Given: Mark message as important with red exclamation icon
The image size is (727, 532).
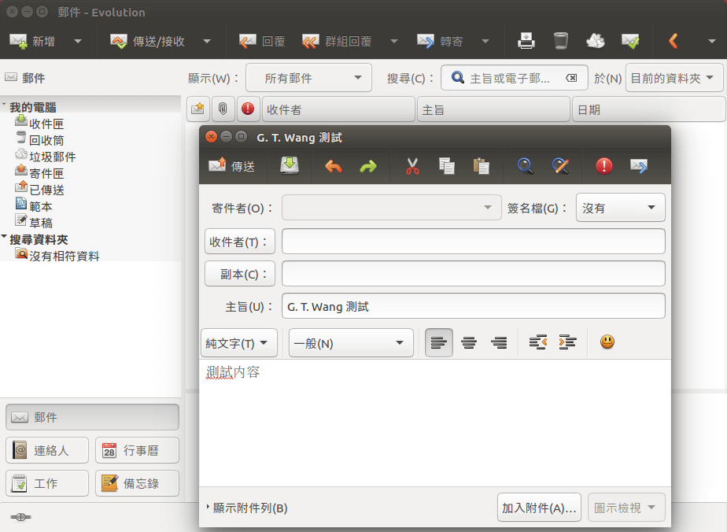Looking at the screenshot, I should pyautogui.click(x=603, y=166).
